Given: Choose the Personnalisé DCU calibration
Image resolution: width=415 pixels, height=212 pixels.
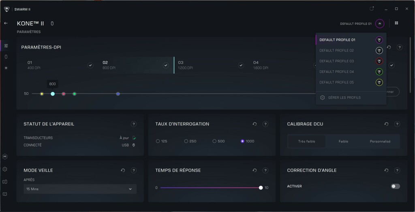Looking at the screenshot, I should pos(380,142).
